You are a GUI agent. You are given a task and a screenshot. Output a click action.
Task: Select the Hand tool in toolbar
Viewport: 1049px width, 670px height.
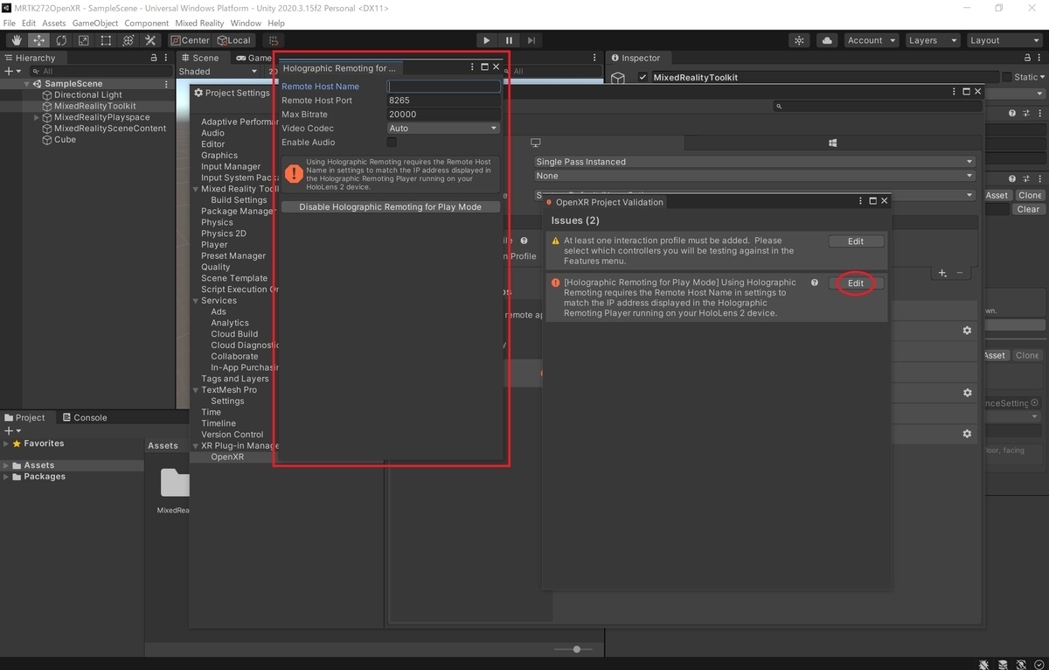click(17, 40)
